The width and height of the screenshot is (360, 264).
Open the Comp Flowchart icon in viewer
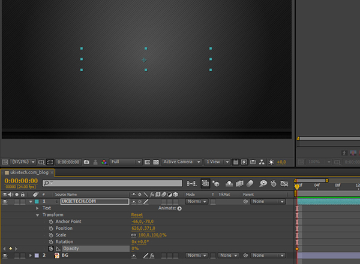262,162
